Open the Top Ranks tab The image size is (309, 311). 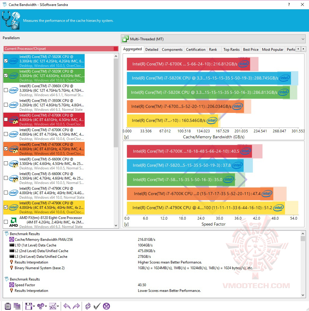pos(231,49)
